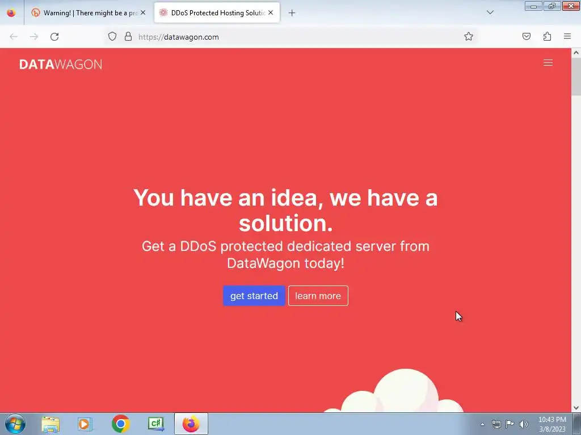Open the volume speaker tray icon
The width and height of the screenshot is (581, 435).
524,424
